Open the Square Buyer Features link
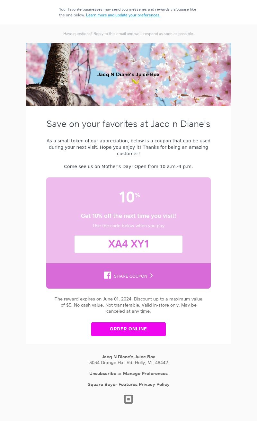The image size is (257, 421). coord(112,384)
